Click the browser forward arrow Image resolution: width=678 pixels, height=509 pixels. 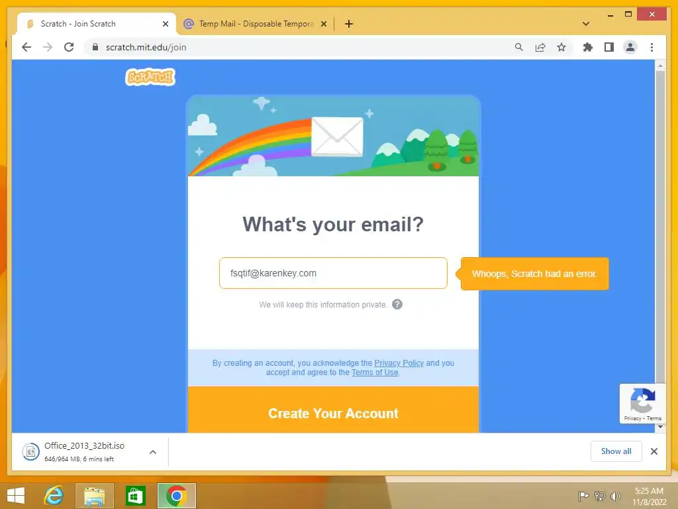point(48,47)
